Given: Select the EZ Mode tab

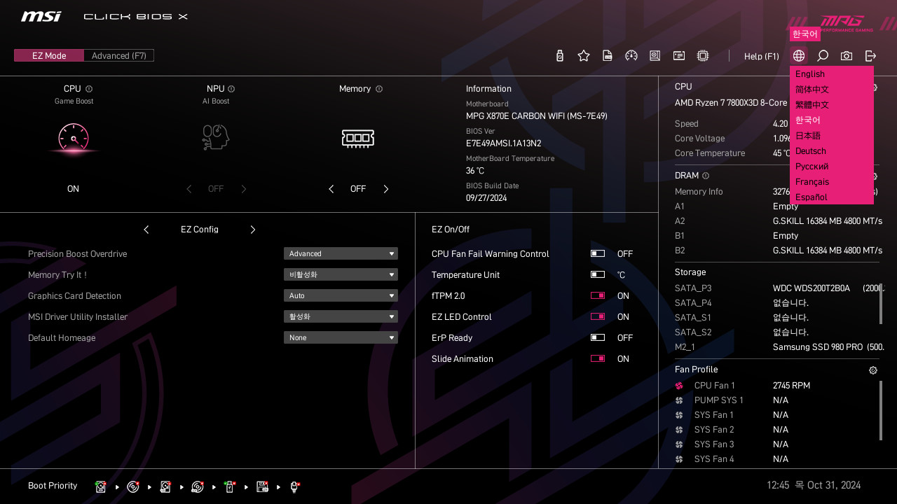Looking at the screenshot, I should click(49, 55).
